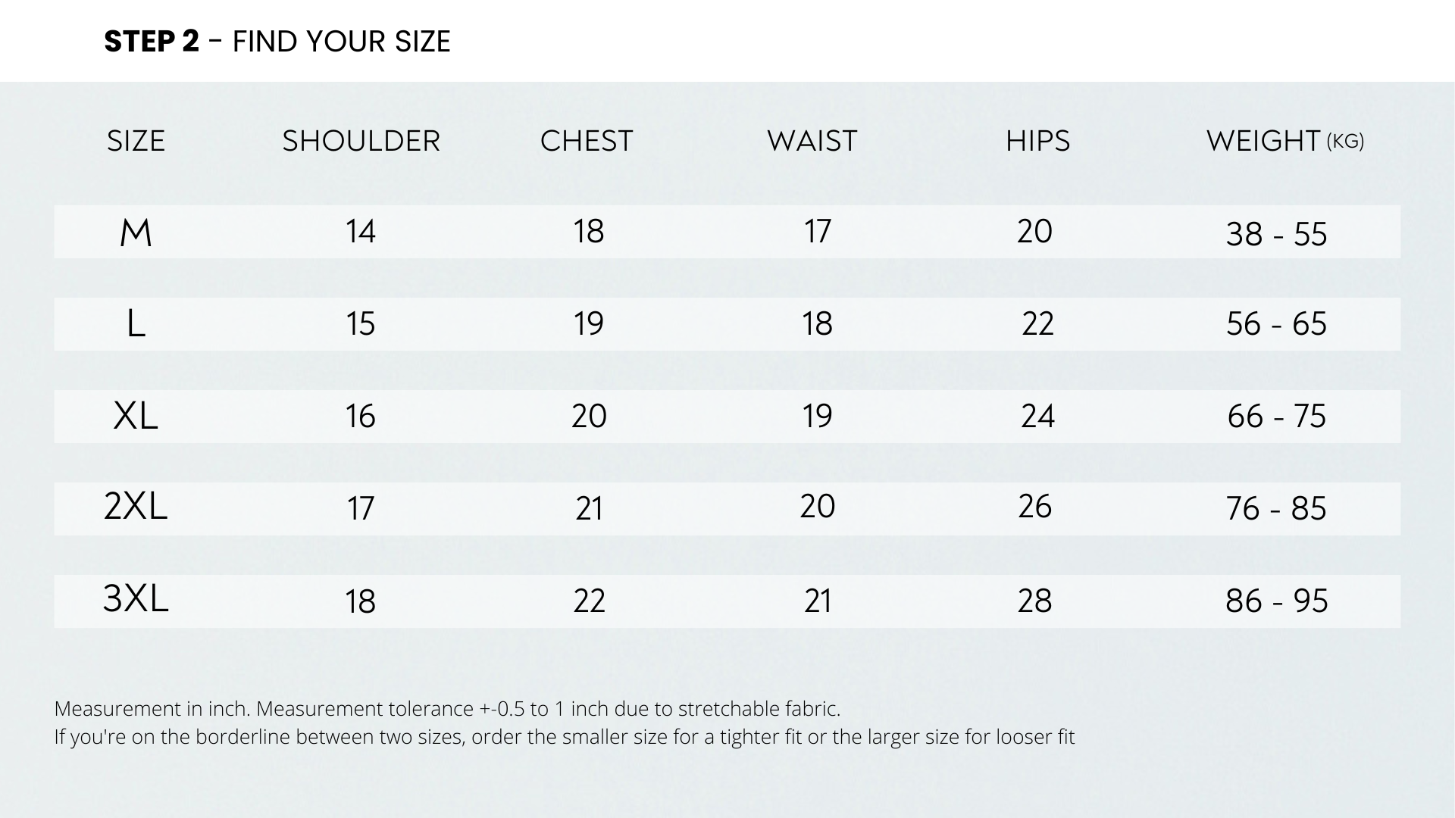This screenshot has width=1455, height=818.
Task: Select the 66 - 75 weight range
Action: (1276, 417)
